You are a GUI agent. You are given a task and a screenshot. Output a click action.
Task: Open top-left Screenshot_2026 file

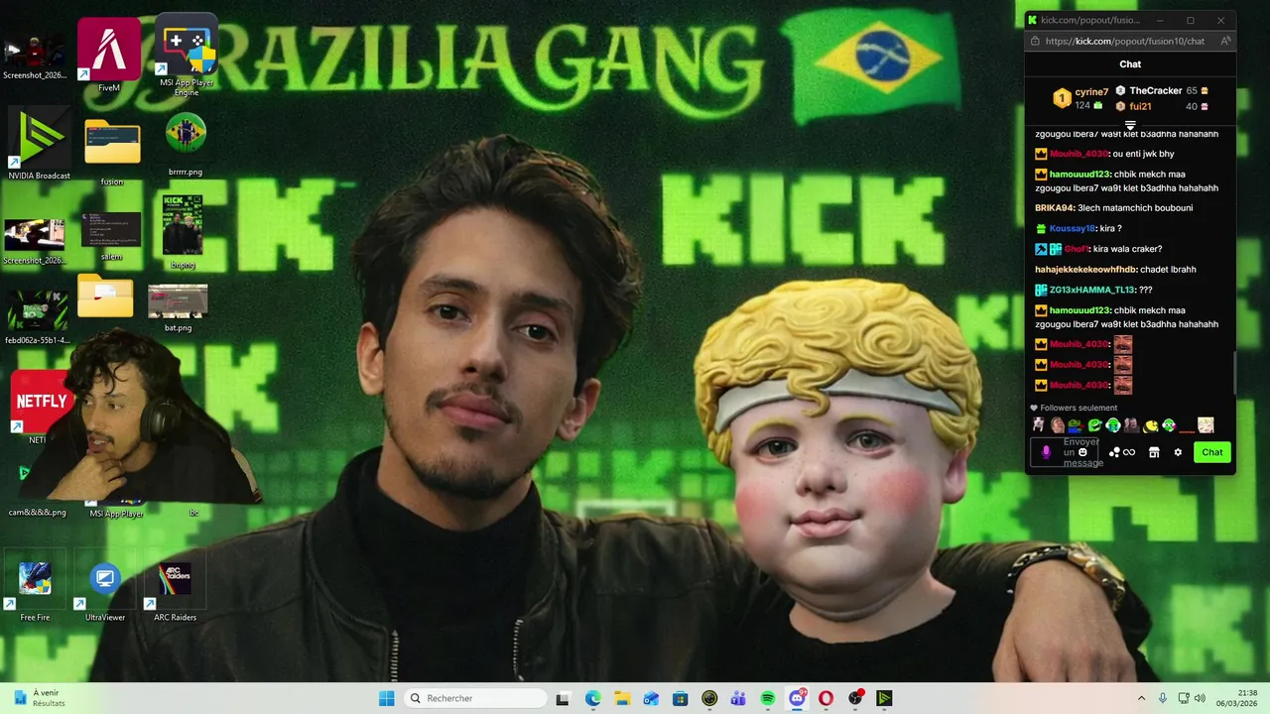coord(34,57)
